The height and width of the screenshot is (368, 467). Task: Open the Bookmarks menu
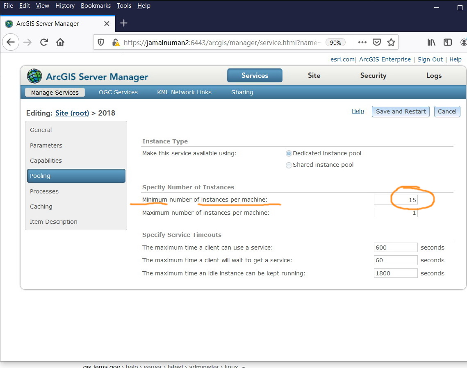(96, 6)
